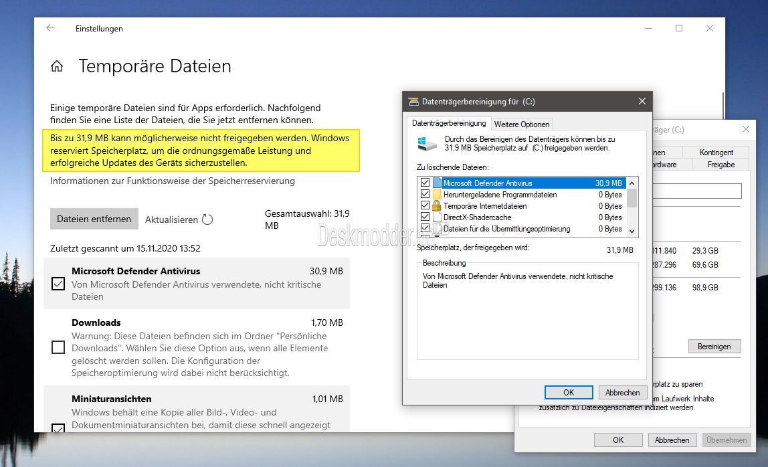
Task: Select the DirectX-Shadercache row text
Action: pos(477,217)
